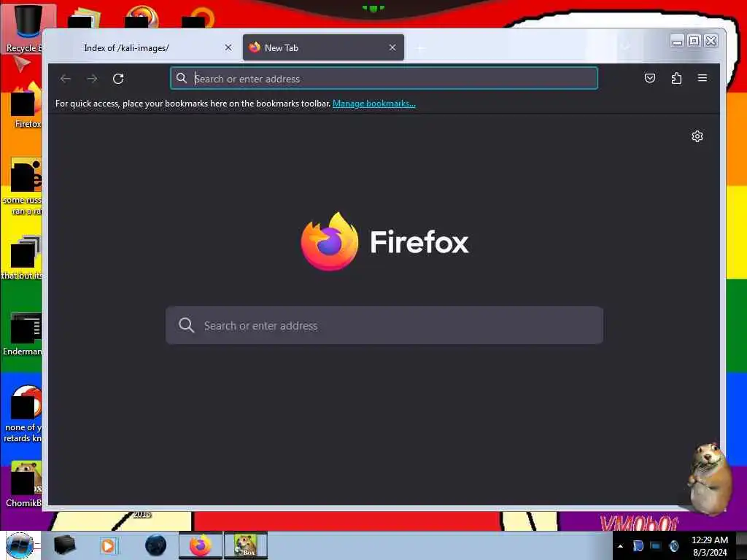747x560 pixels.
Task: Open the Action Center flag tray icon
Action: click(638, 545)
